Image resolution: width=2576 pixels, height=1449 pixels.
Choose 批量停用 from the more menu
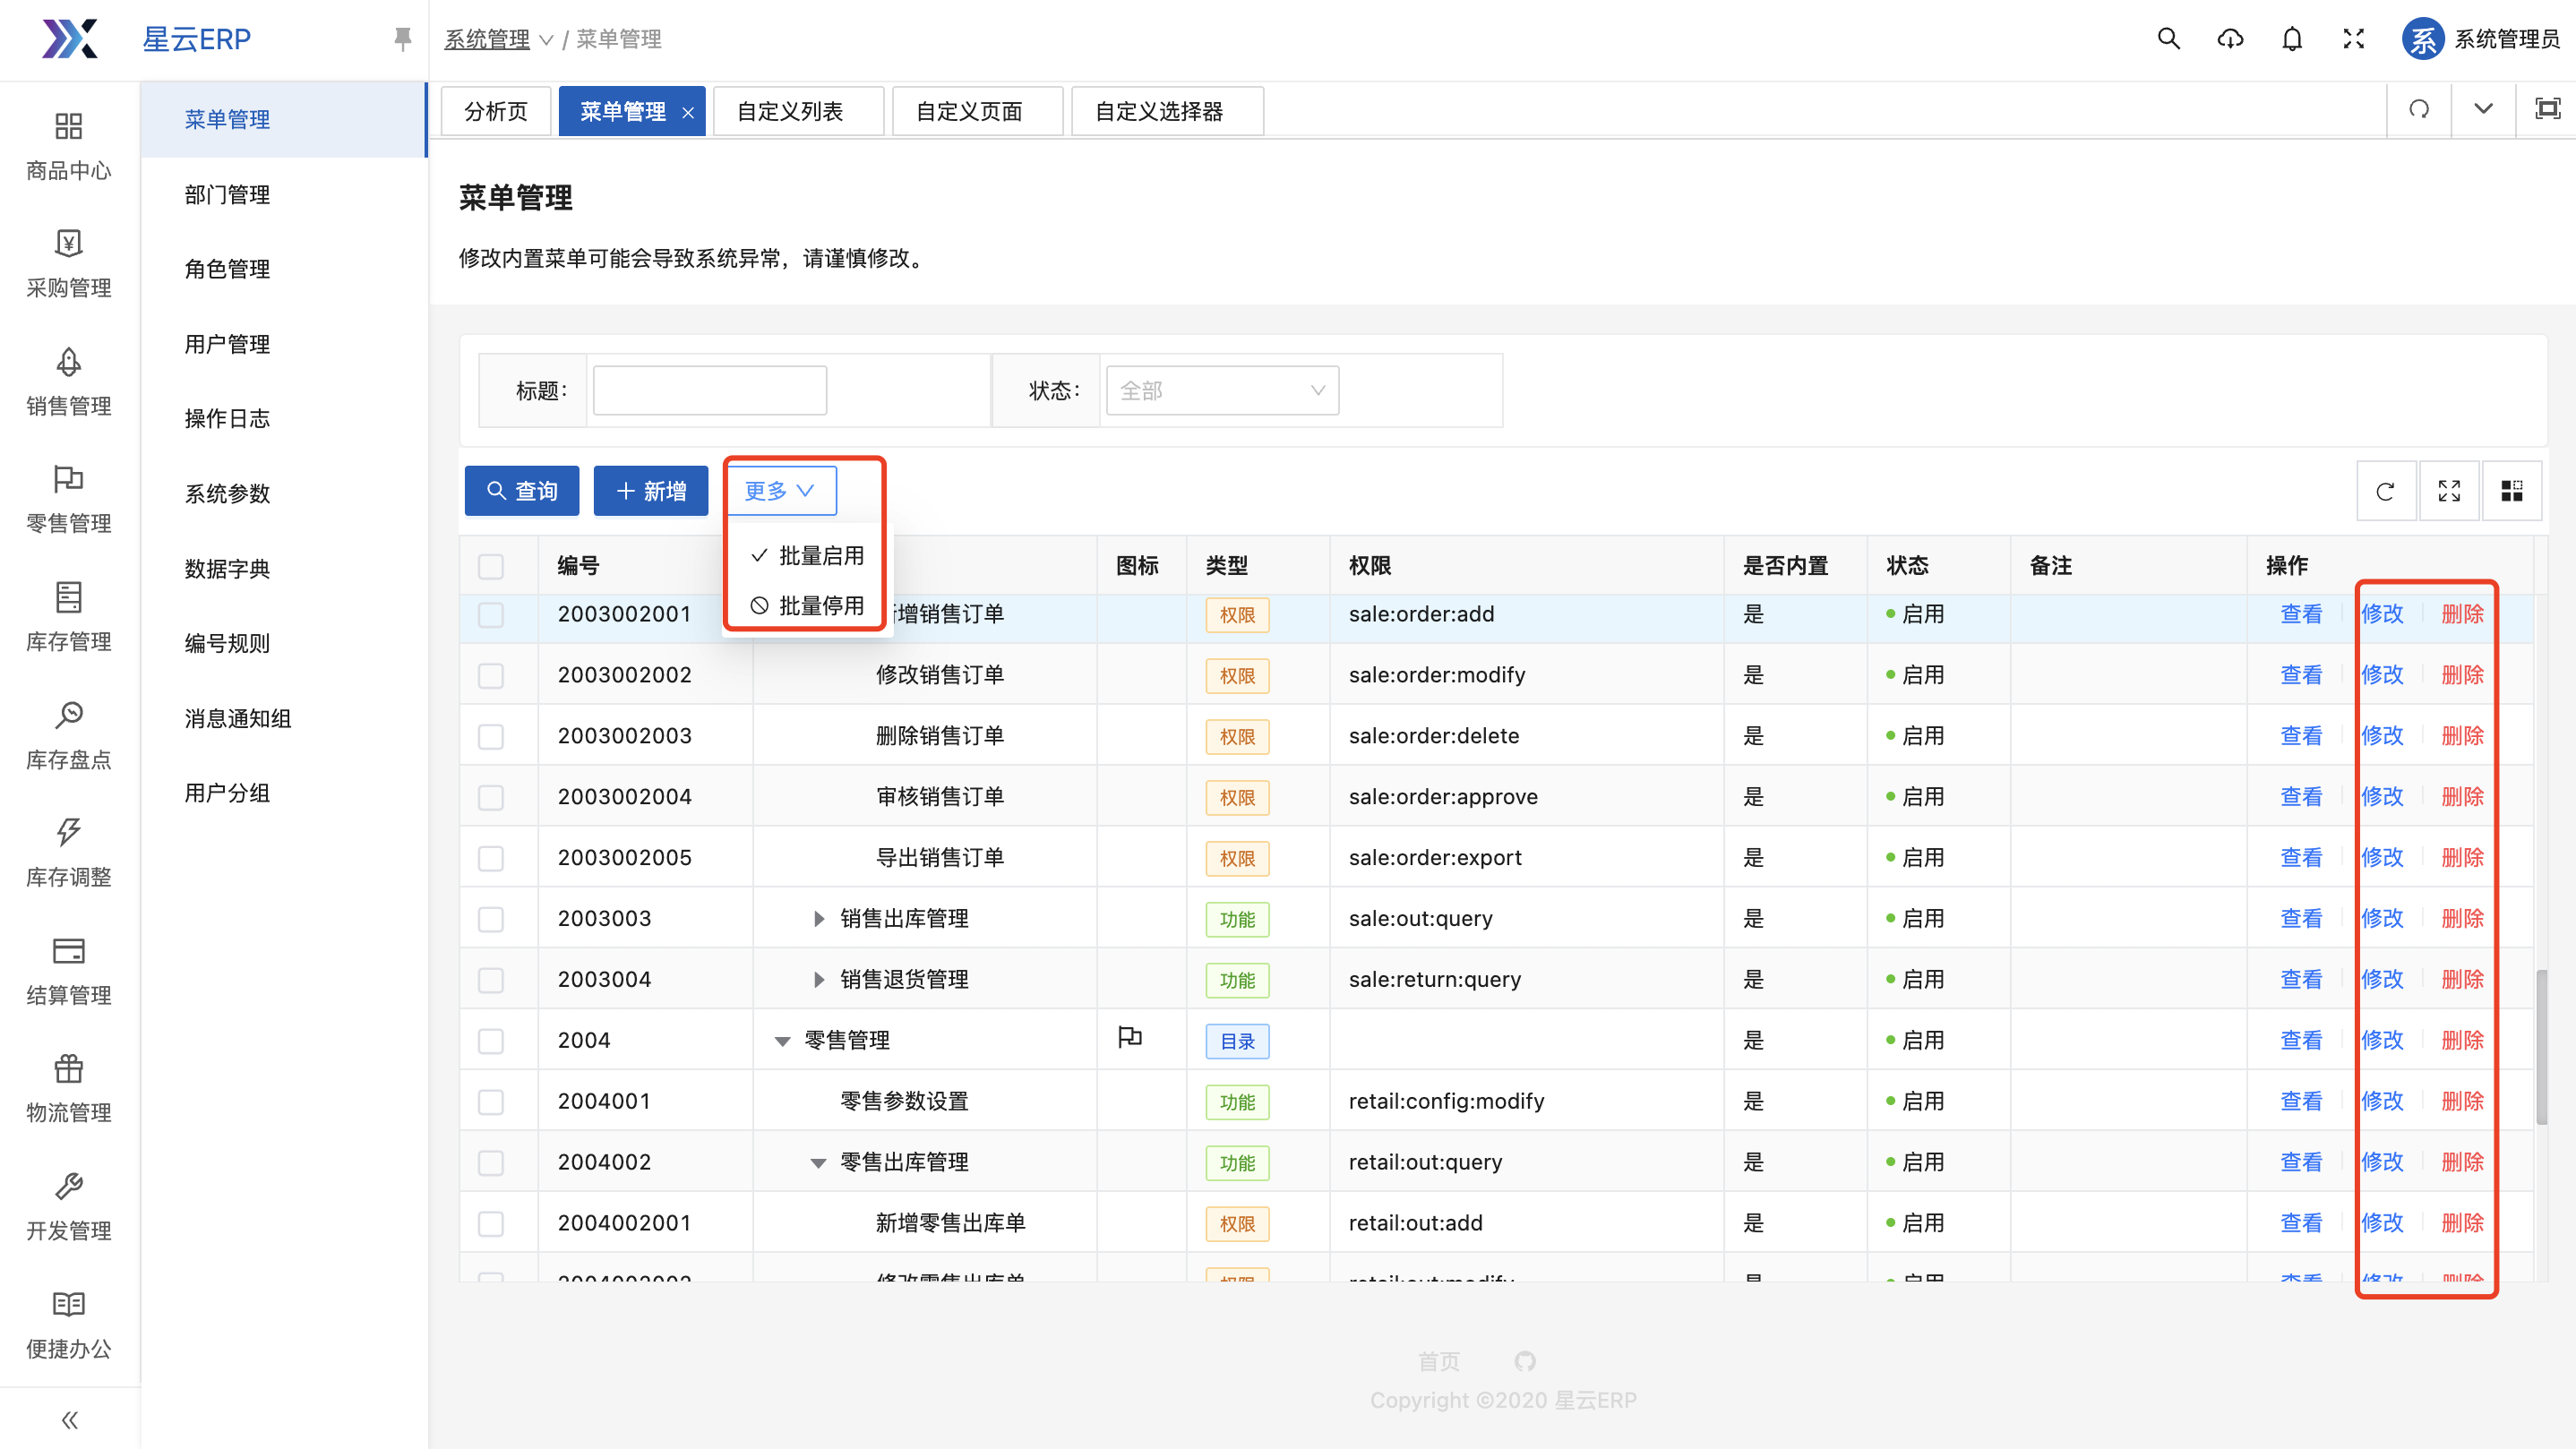pos(807,606)
